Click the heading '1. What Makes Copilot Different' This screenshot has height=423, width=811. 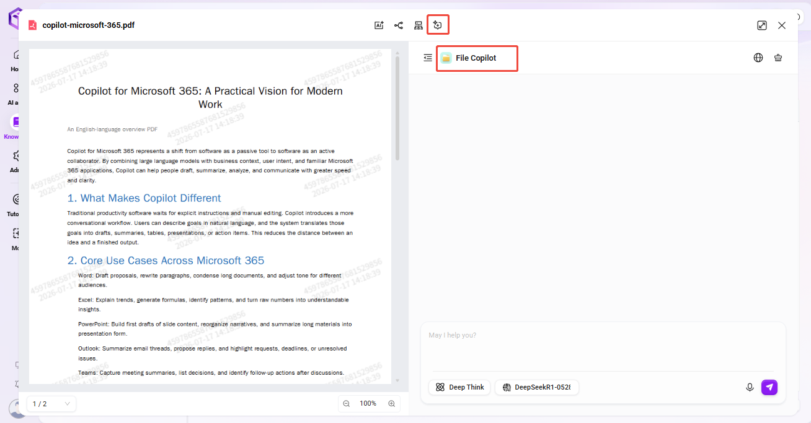(x=144, y=198)
